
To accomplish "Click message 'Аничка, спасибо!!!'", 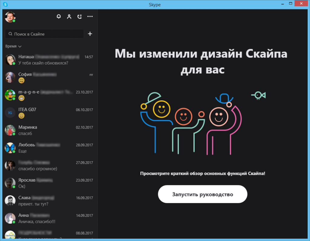I will coord(37,221).
